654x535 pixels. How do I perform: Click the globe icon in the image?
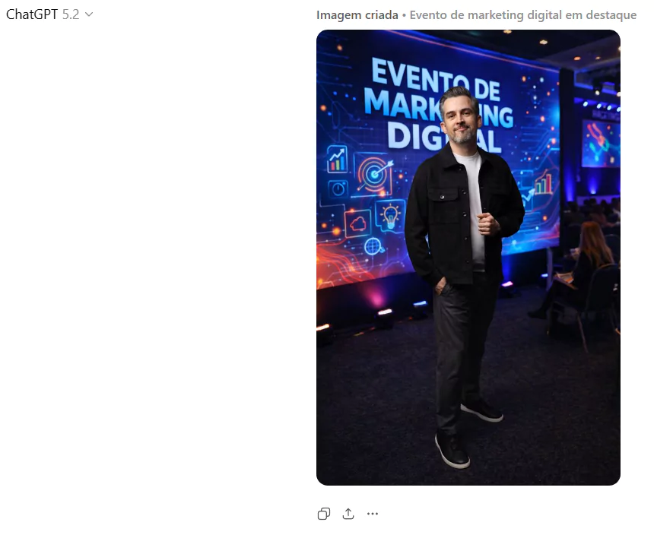tap(373, 246)
